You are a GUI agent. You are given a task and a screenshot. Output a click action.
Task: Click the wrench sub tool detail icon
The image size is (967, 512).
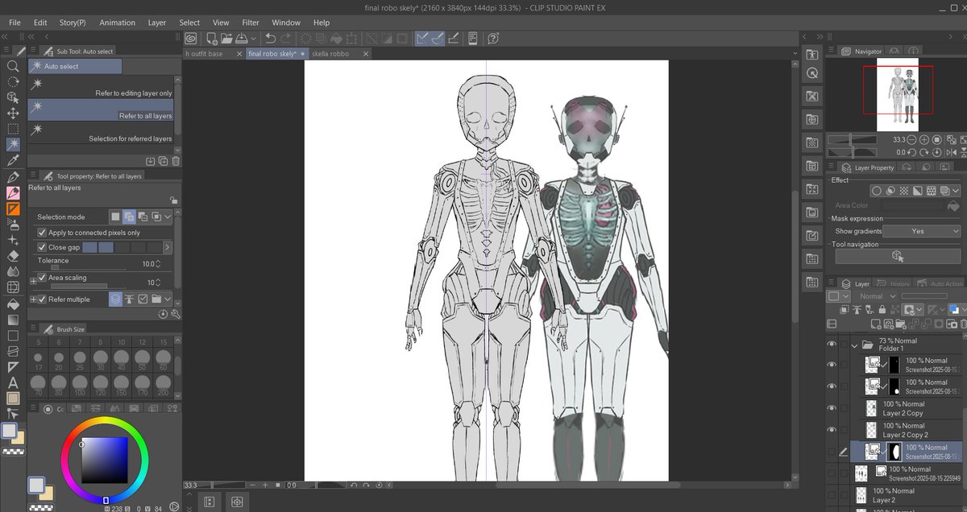pyautogui.click(x=175, y=314)
